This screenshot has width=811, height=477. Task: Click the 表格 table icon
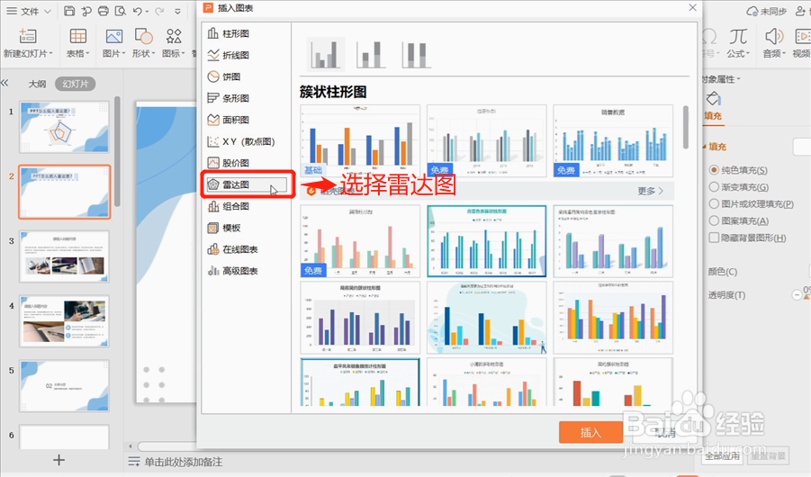77,36
